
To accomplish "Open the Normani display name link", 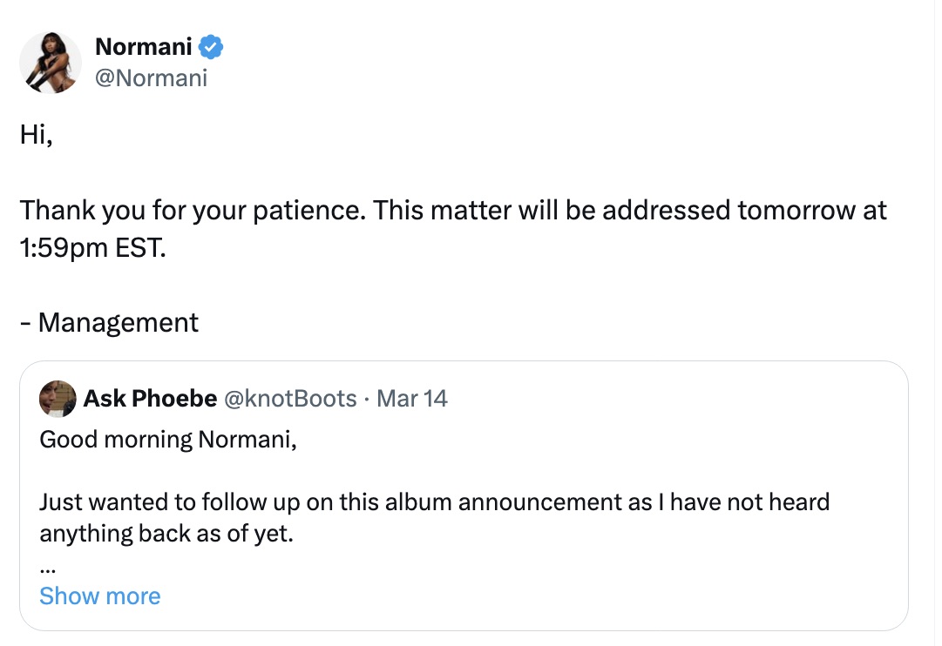I will 143,47.
